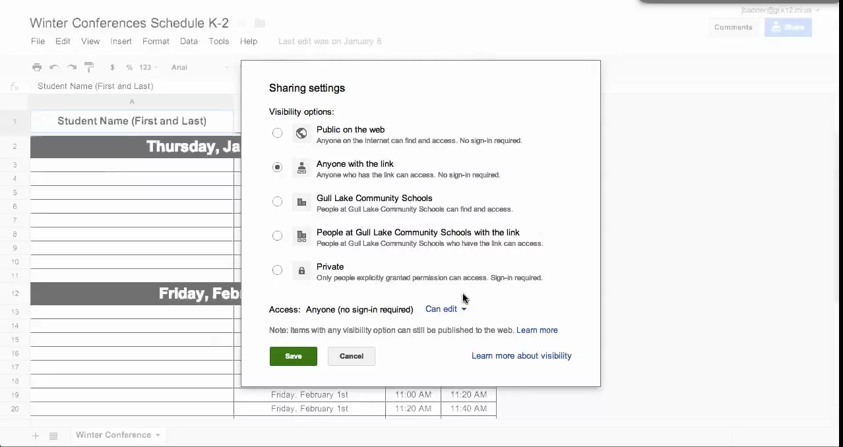Open the Winter Conference sheet tab arrow
Image resolution: width=843 pixels, height=447 pixels.
[x=158, y=435]
